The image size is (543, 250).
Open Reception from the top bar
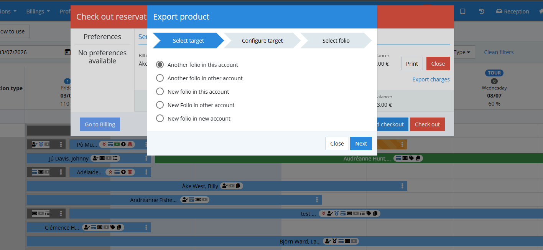pyautogui.click(x=512, y=12)
